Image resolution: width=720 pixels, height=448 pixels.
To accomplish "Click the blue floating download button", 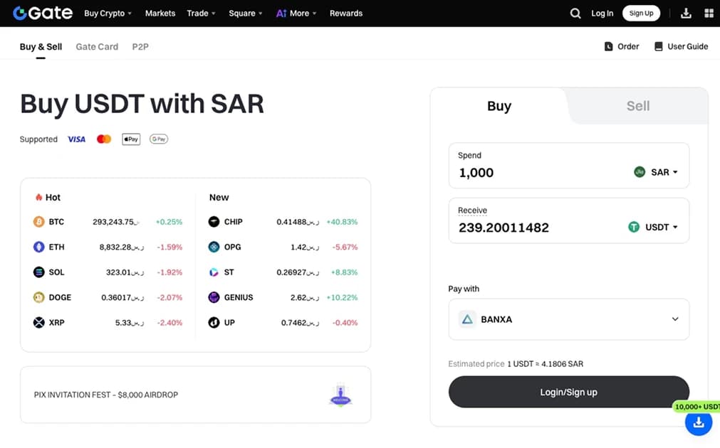I will point(698,423).
